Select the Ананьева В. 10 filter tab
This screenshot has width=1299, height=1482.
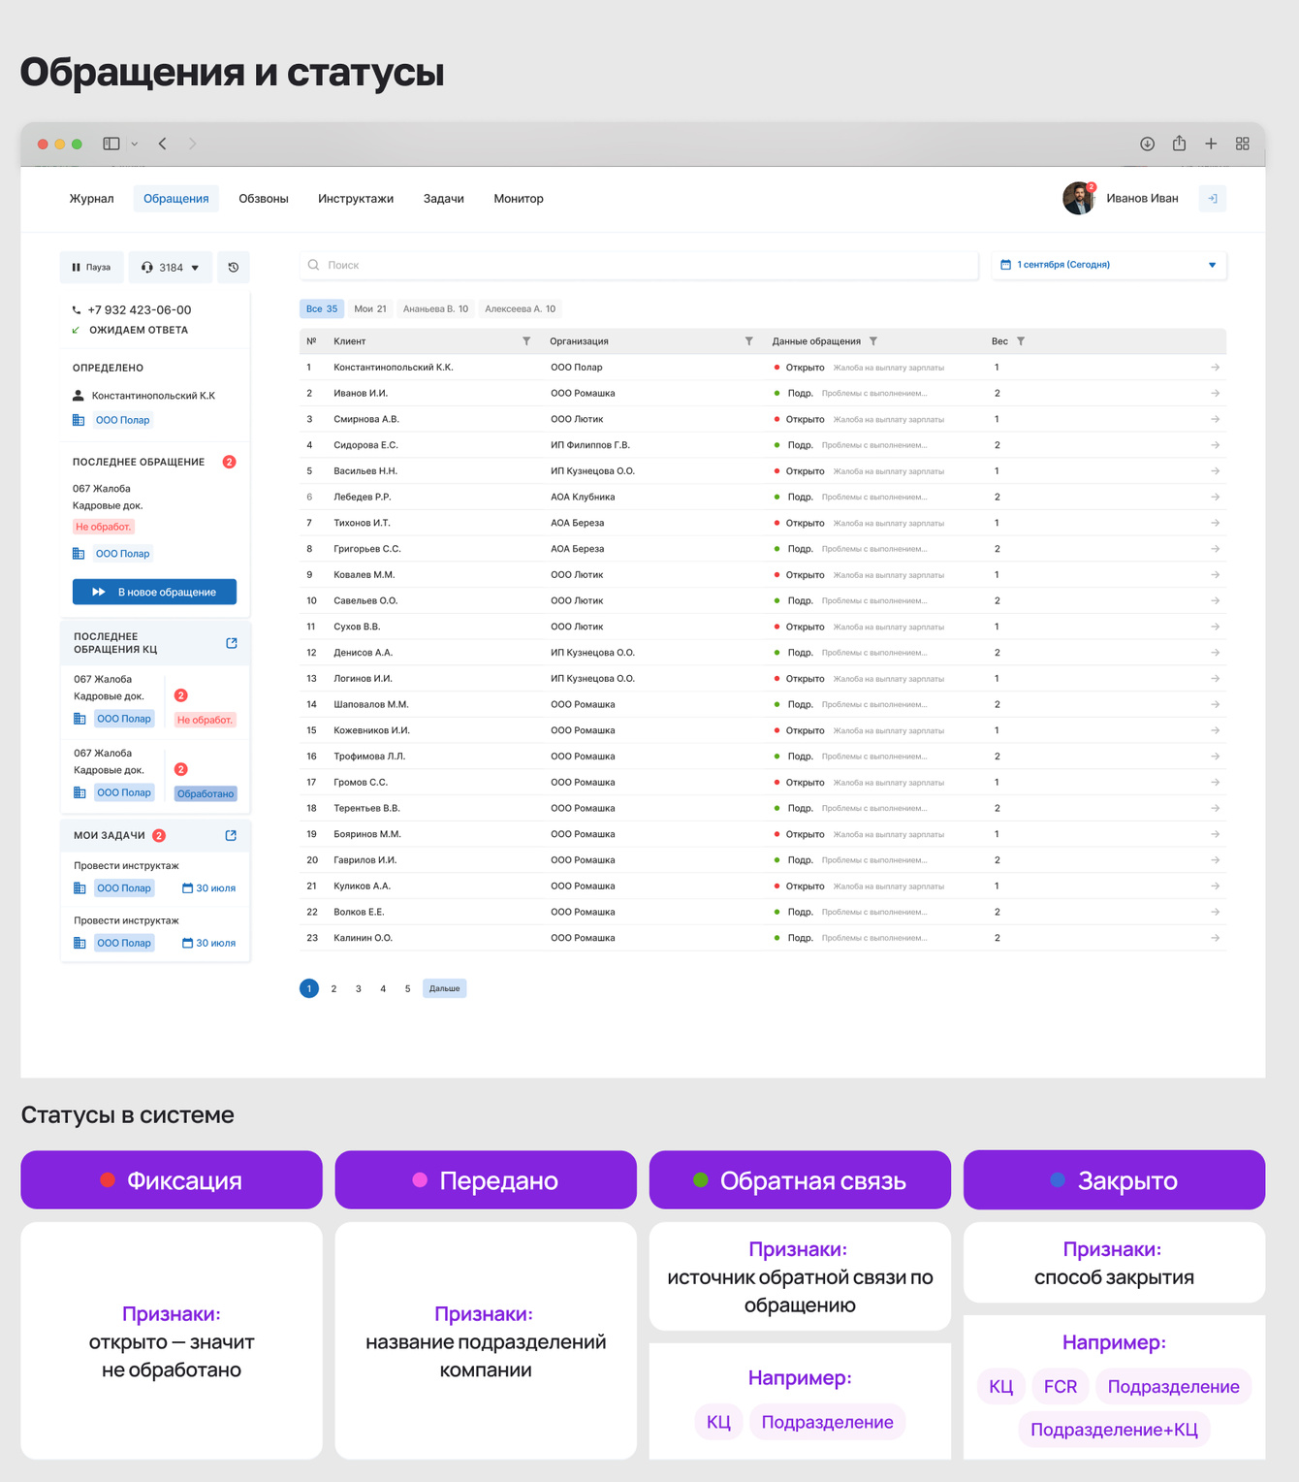(435, 309)
